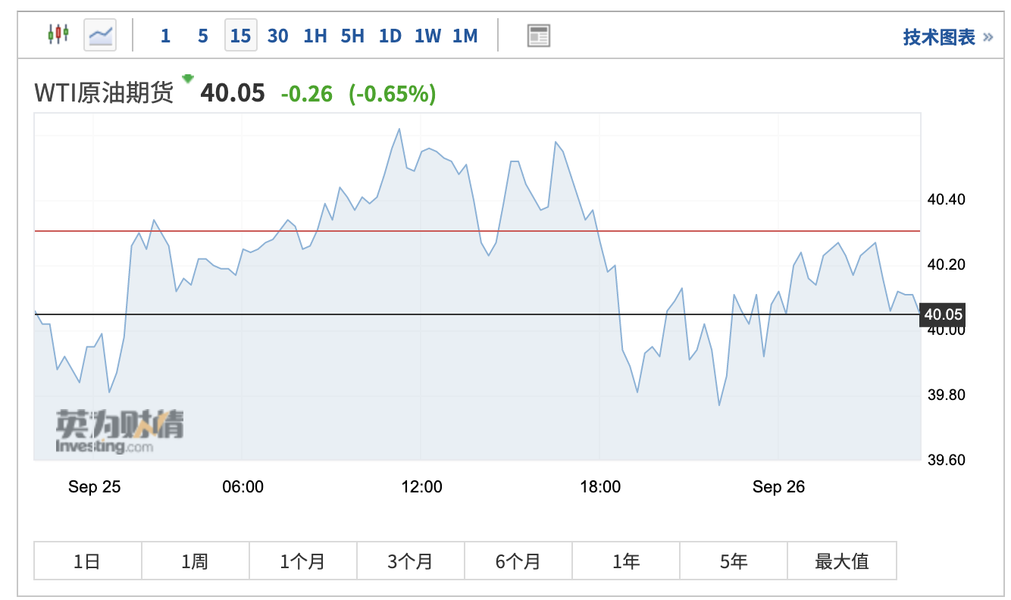Set interval to 1M

point(465,36)
